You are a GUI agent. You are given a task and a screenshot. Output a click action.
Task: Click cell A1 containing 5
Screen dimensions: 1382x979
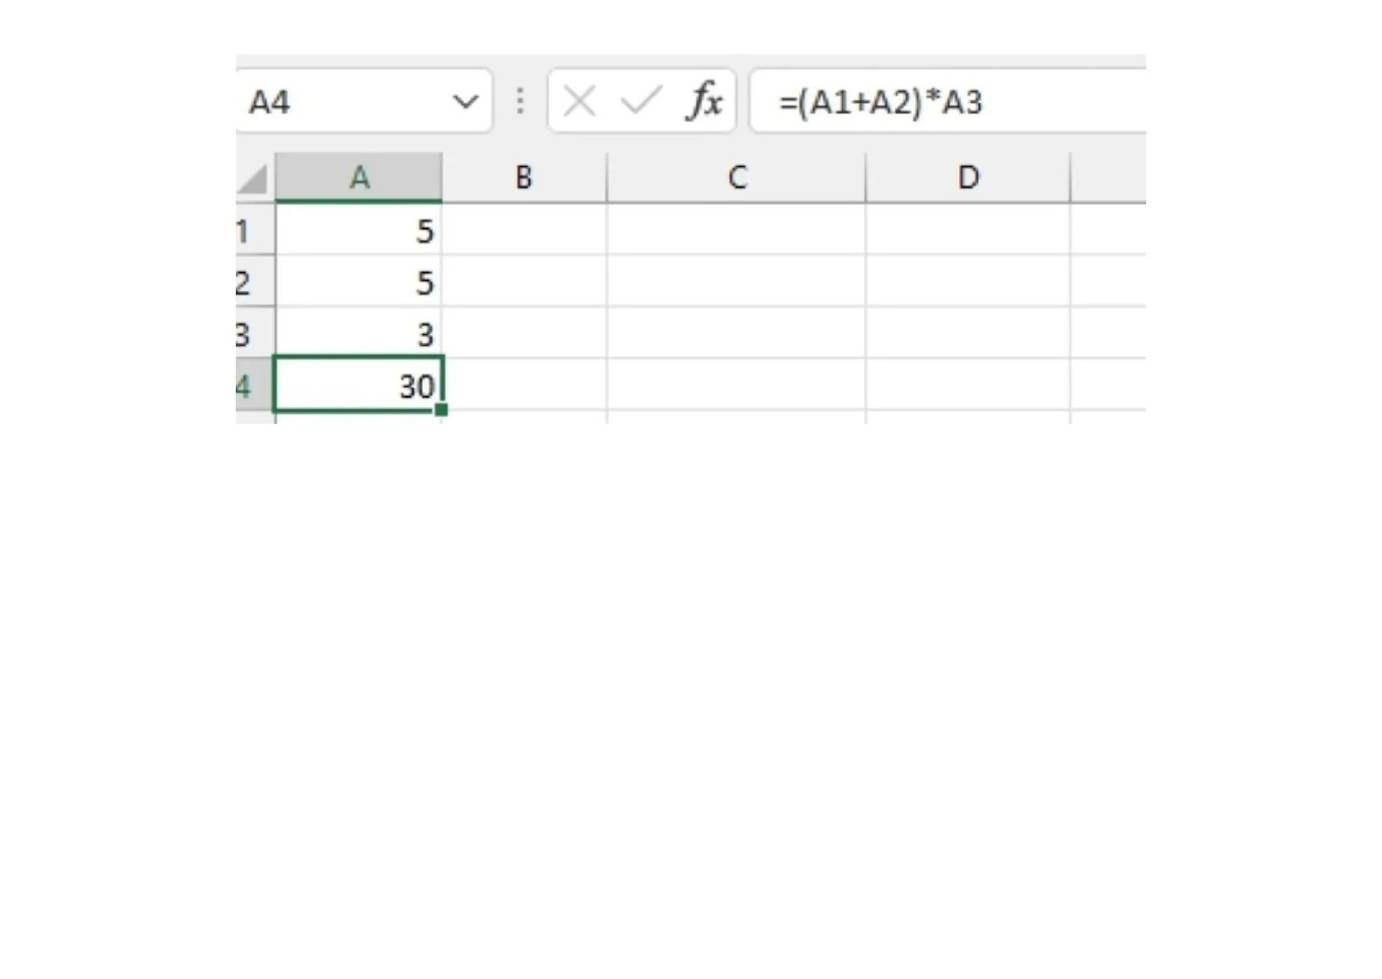(x=359, y=229)
